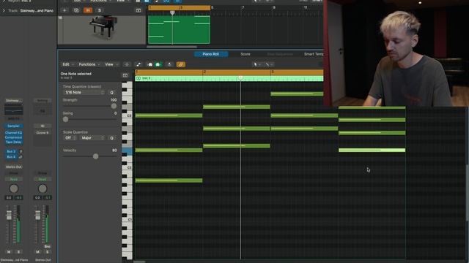
Task: Click the Read automation button on Stereo Out strip
Action: click(x=43, y=179)
